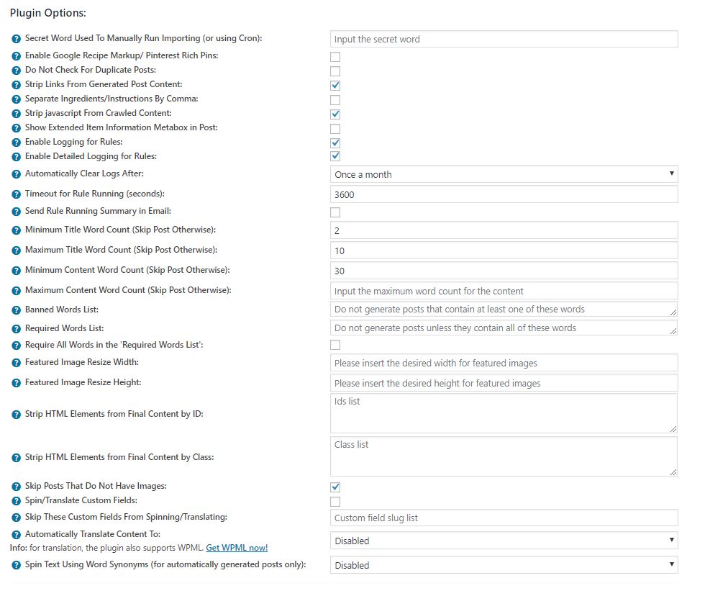Viewport: 728px width, 591px height.
Task: Open help tooltip for Featured Image Resize Width
Action: point(17,363)
